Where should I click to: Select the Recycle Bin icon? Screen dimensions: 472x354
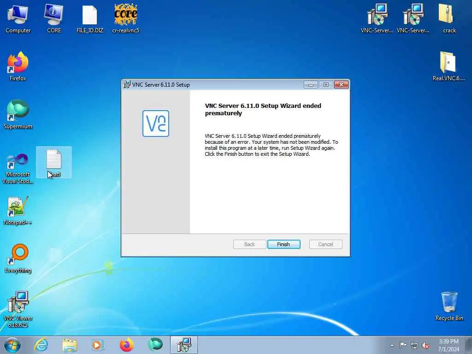tap(449, 307)
